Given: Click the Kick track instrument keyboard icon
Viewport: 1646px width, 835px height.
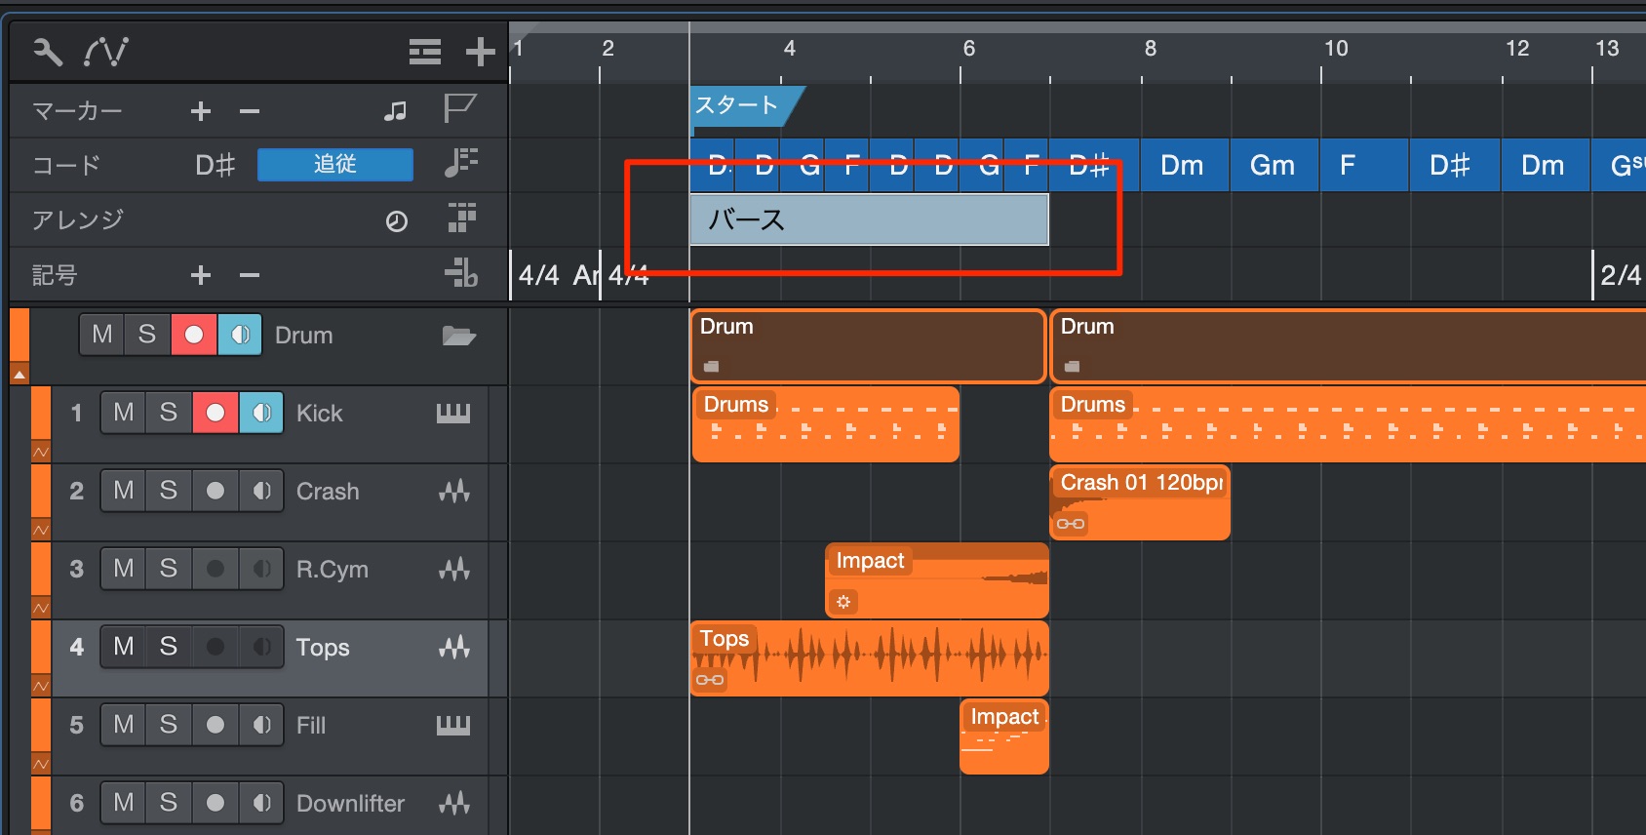Looking at the screenshot, I should click(453, 414).
